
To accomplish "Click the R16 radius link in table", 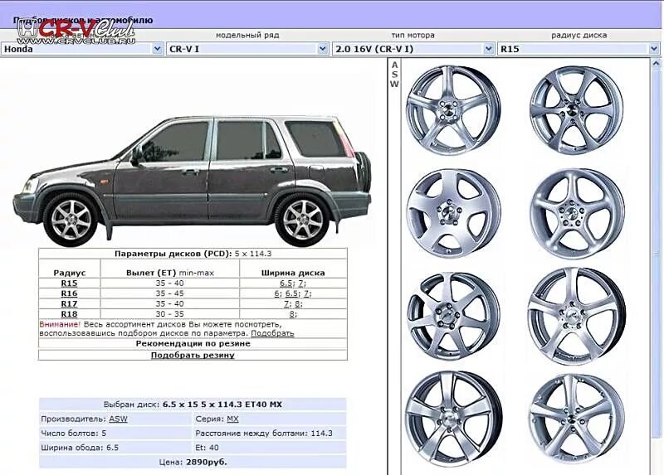I will 69,293.
